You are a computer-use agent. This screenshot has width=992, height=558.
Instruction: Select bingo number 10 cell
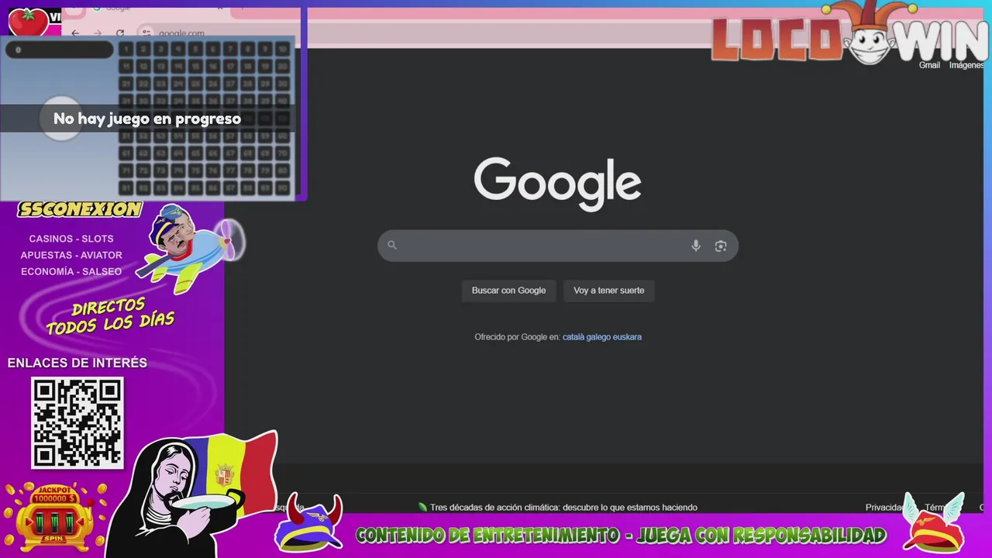coord(283,49)
